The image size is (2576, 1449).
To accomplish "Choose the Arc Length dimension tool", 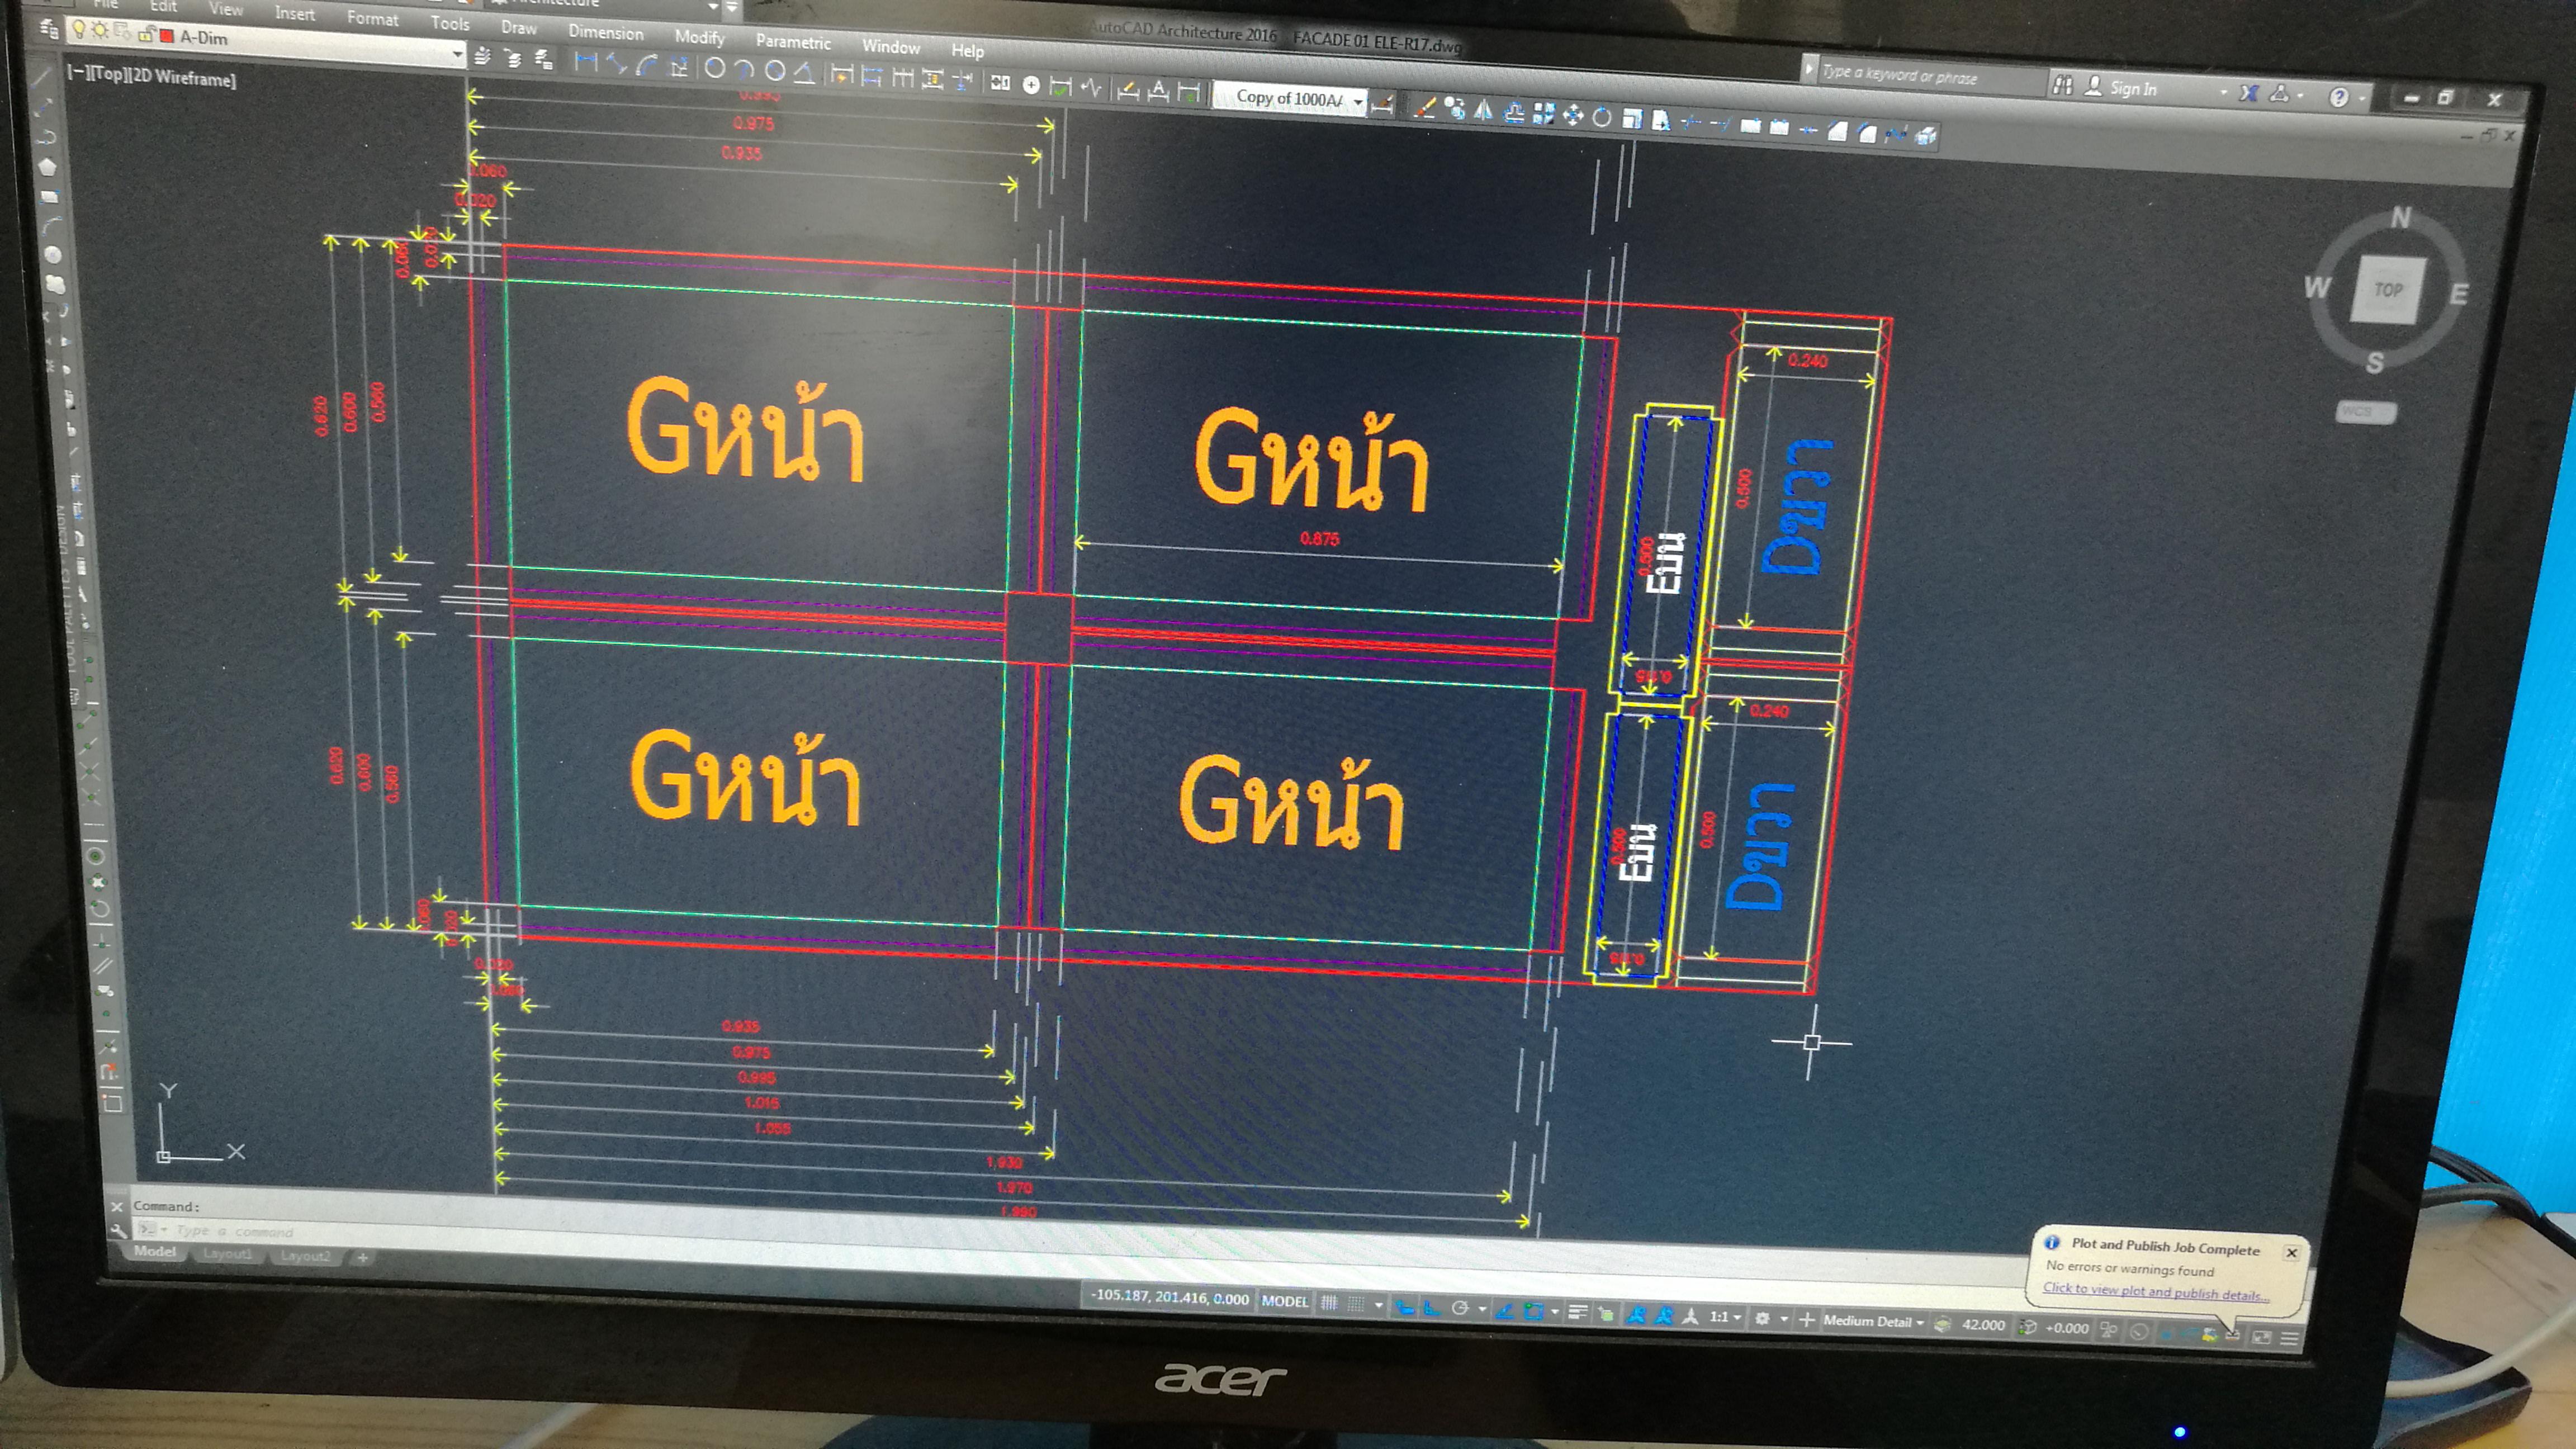I will click(648, 66).
